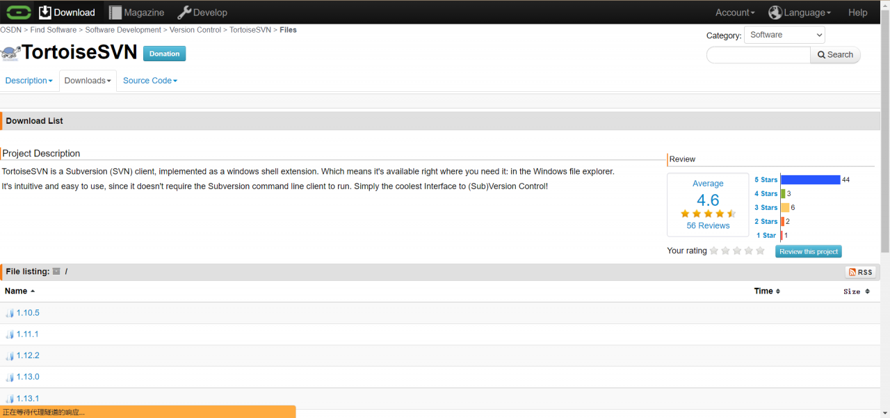Click the gray folder icon in File listing header
Image resolution: width=890 pixels, height=418 pixels.
tap(56, 271)
